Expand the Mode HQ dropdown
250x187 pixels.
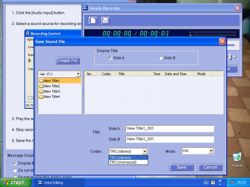pos(211,151)
